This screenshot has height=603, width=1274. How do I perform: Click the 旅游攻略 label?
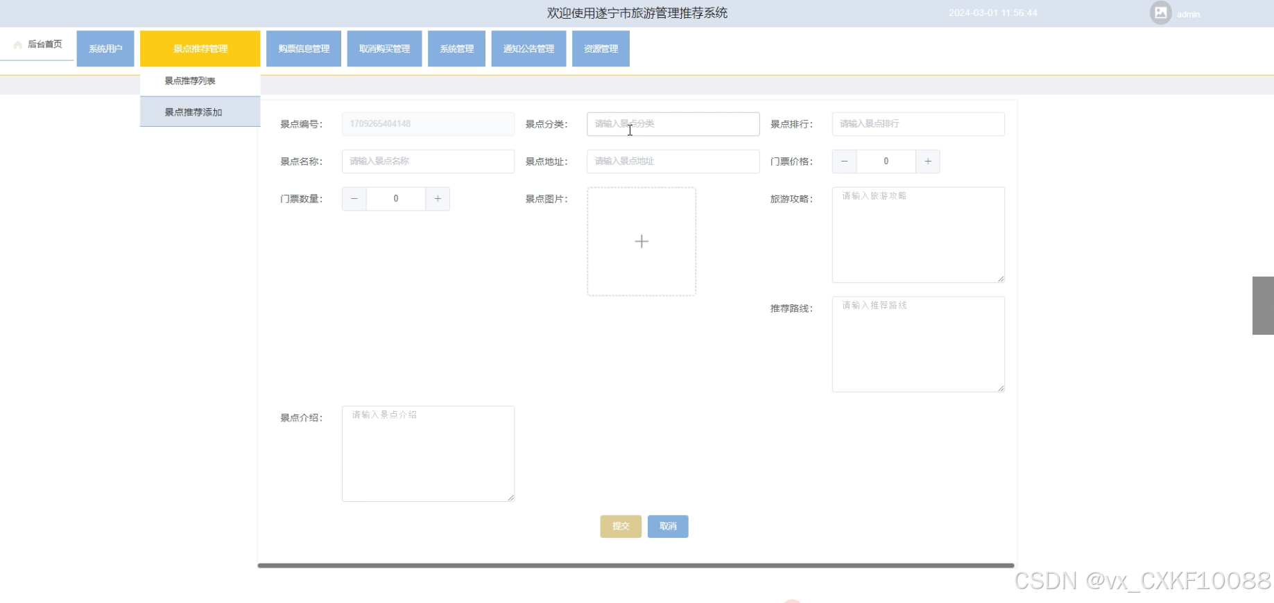click(x=791, y=200)
